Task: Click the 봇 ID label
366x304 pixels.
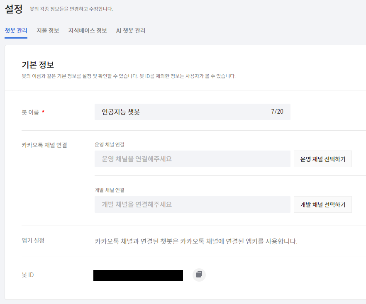Action: click(28, 275)
